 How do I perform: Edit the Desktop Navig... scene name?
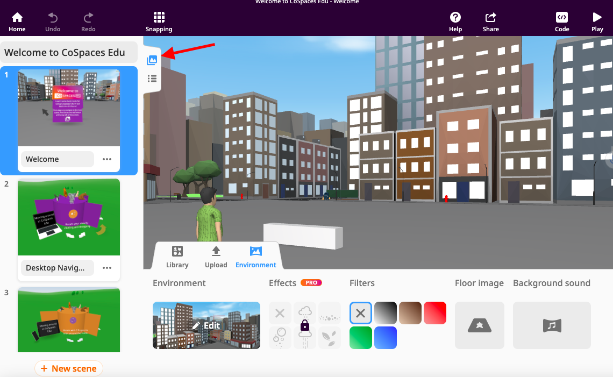pos(58,268)
